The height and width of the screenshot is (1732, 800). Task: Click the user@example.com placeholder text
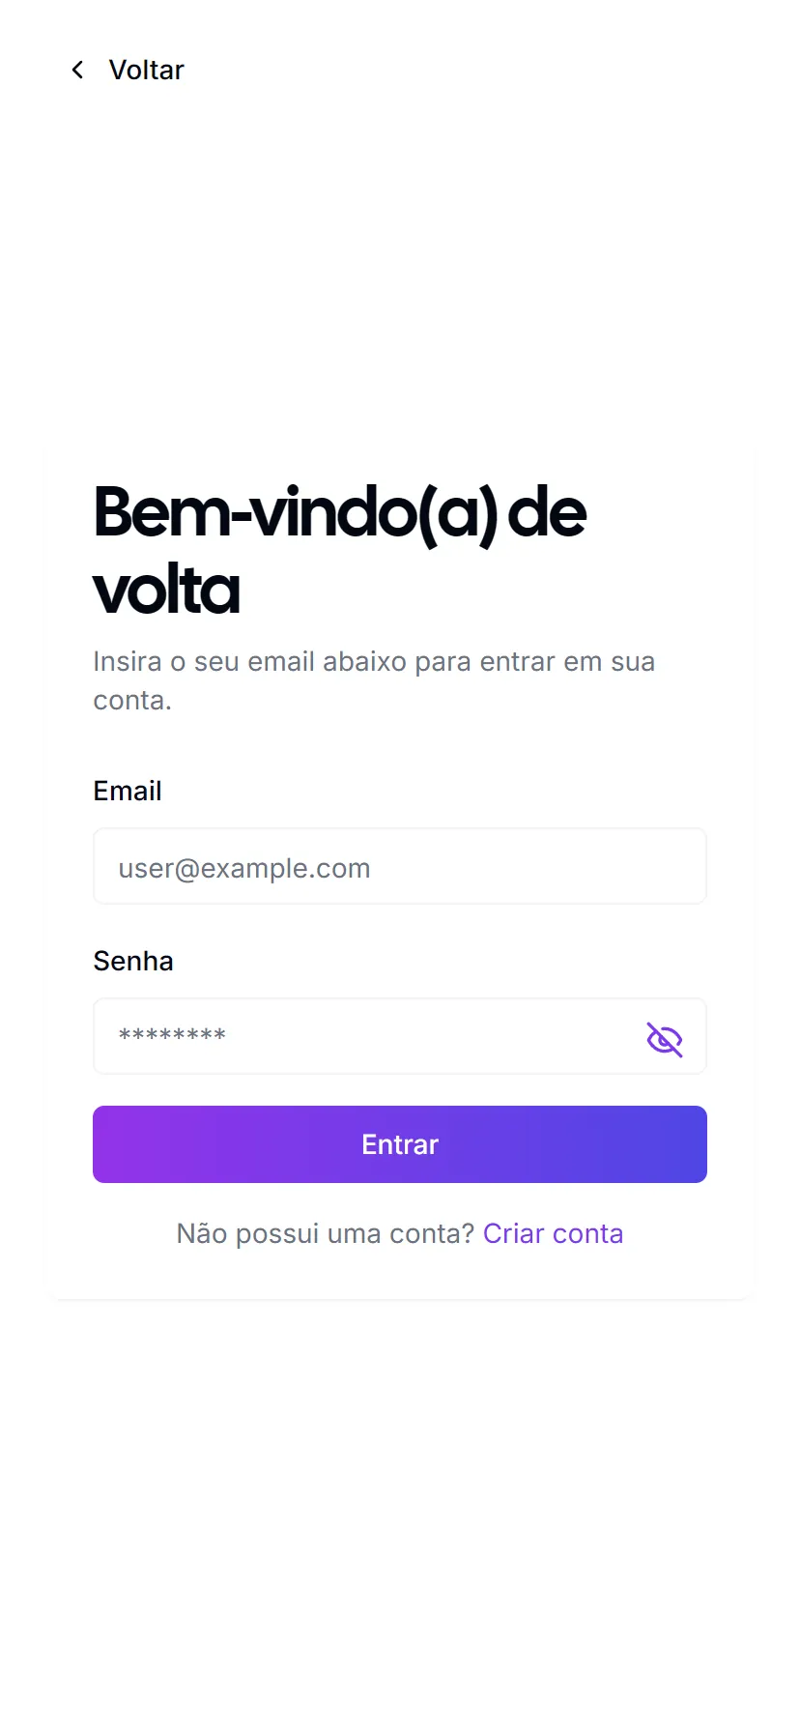[244, 868]
